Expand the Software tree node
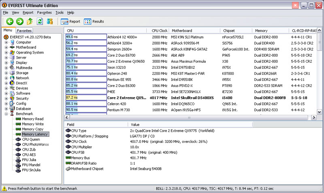Image resolution: width=324 pixels, height=193 pixels. [x=6, y=93]
